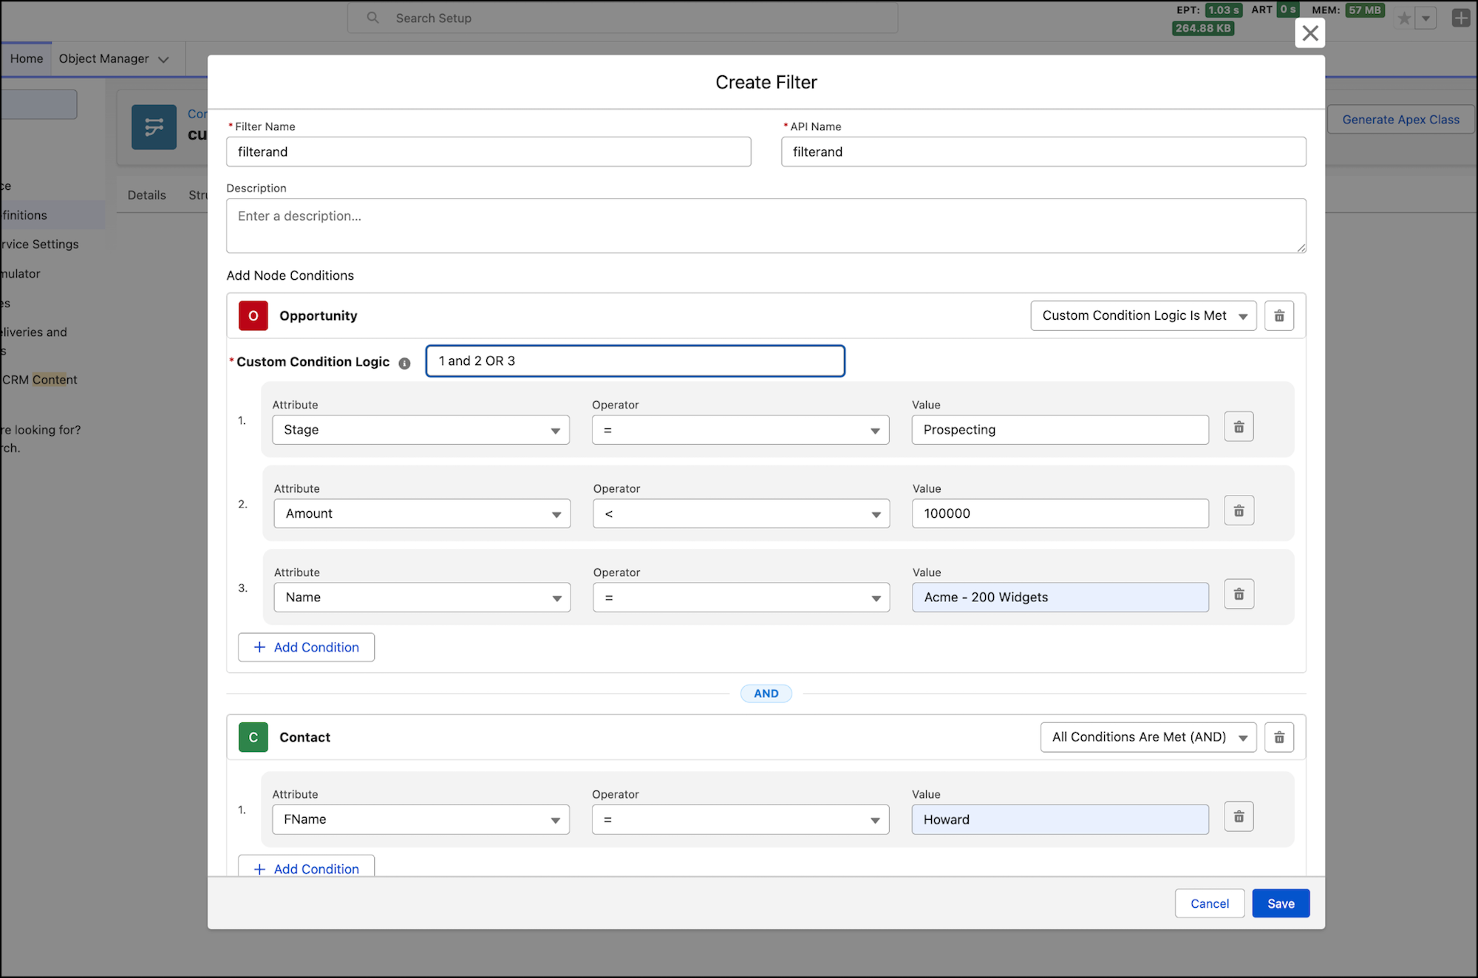This screenshot has height=978, width=1478.
Task: Edit the API Name field
Action: (x=1043, y=151)
